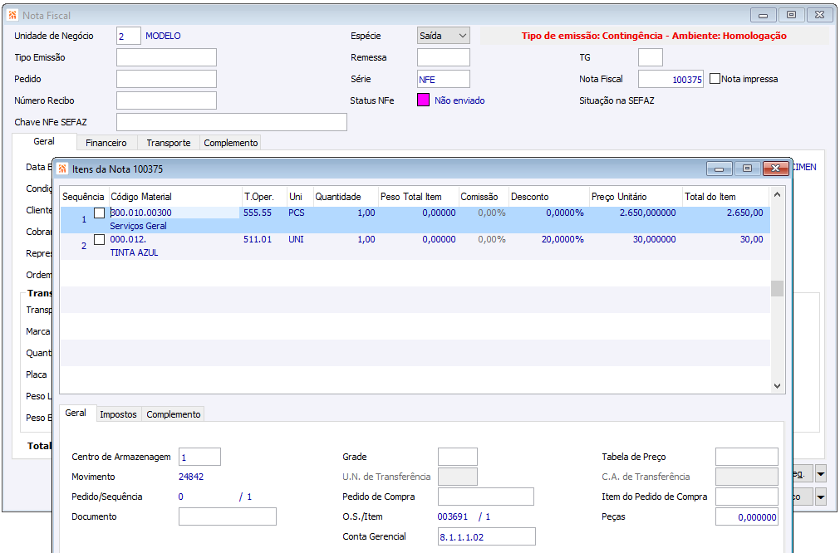Enable the Nota impressa checkbox
Viewport: 840px width, 553px height.
[715, 79]
